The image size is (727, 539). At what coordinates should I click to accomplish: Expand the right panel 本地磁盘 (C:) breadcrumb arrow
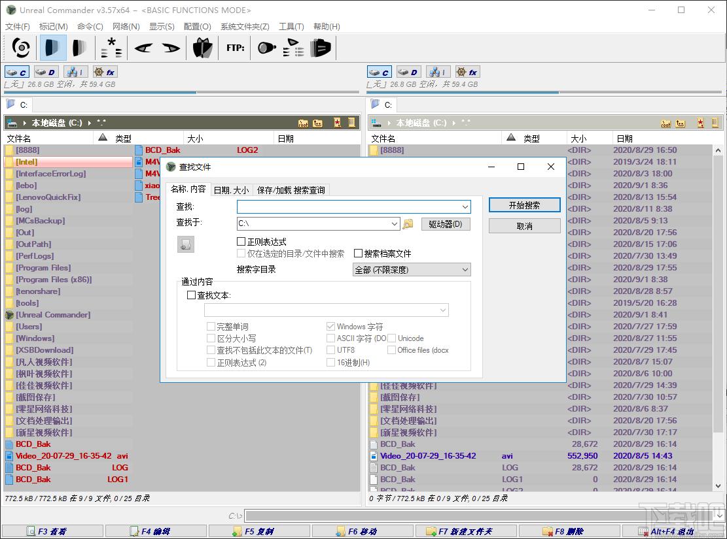[x=454, y=123]
